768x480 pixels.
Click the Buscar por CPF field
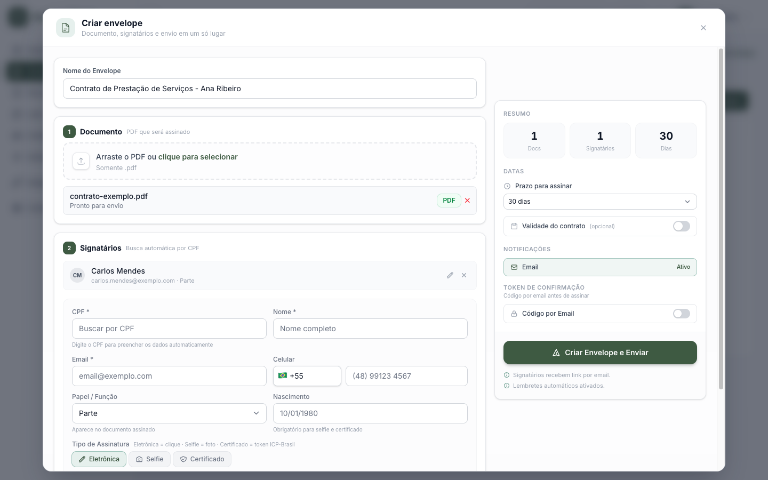click(169, 329)
